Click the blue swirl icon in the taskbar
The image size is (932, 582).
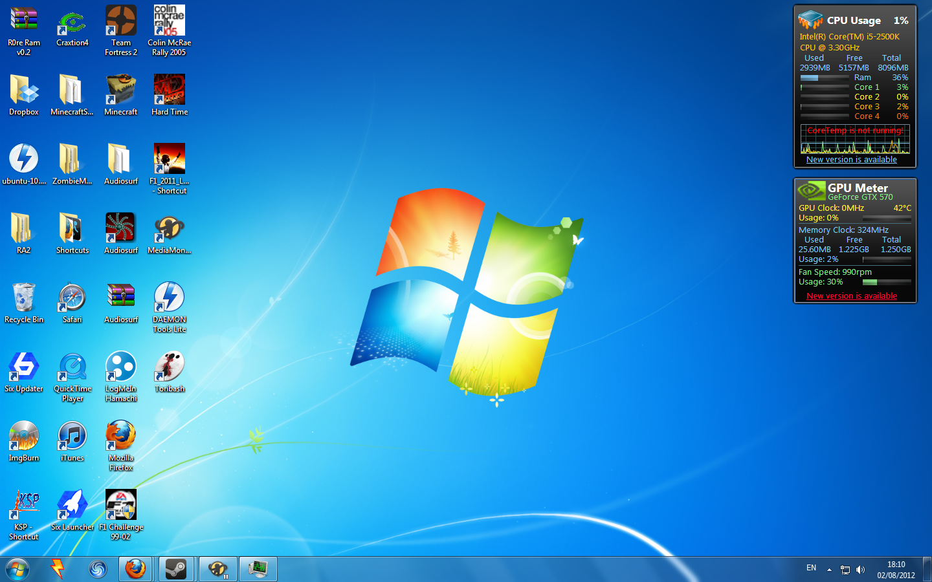pyautogui.click(x=98, y=569)
